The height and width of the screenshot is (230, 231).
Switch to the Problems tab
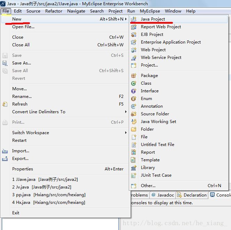pos(140,195)
